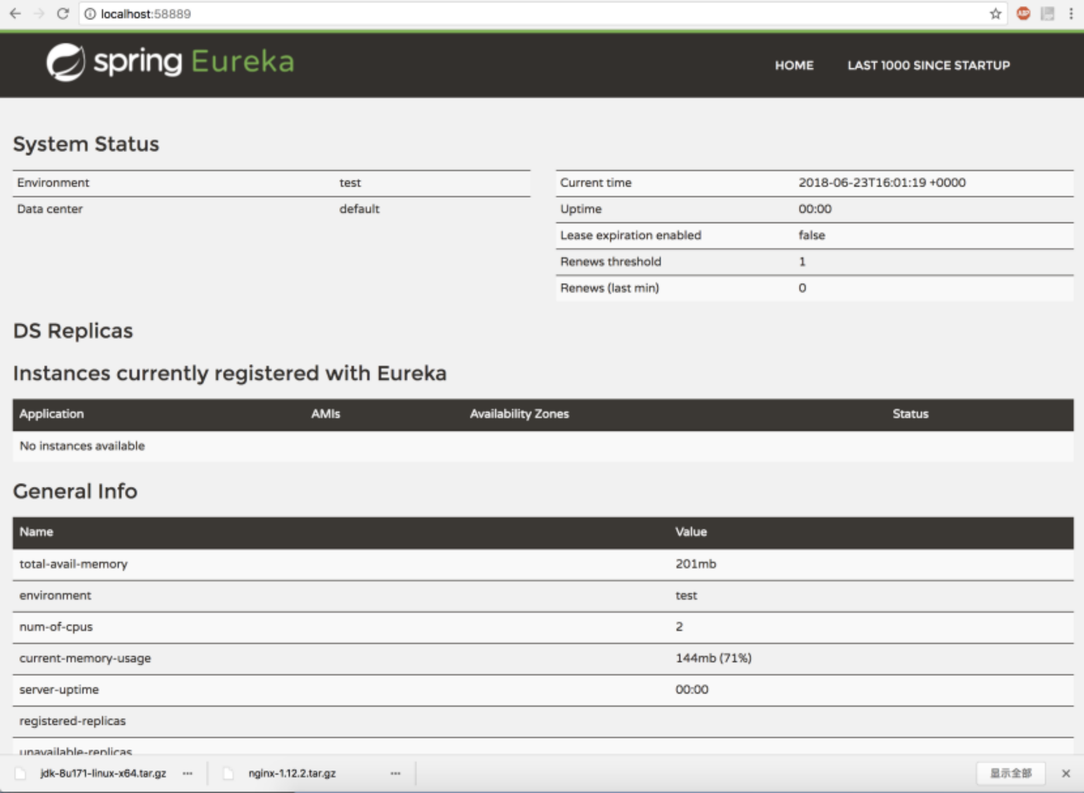Open the HOME navigation item
1084x793 pixels.
pos(794,66)
